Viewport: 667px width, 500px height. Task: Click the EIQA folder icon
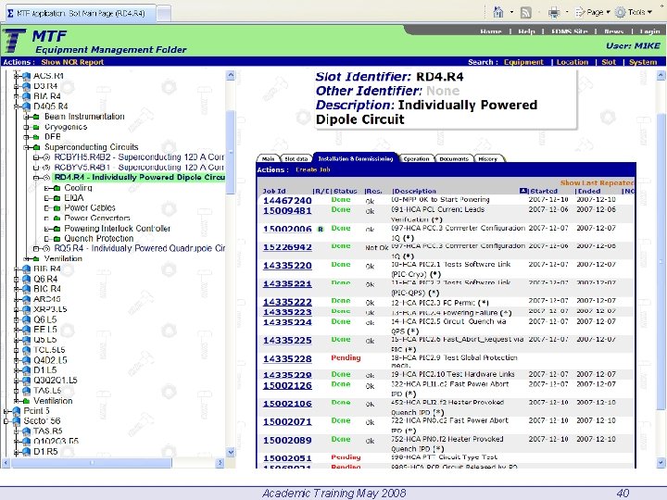pos(57,198)
